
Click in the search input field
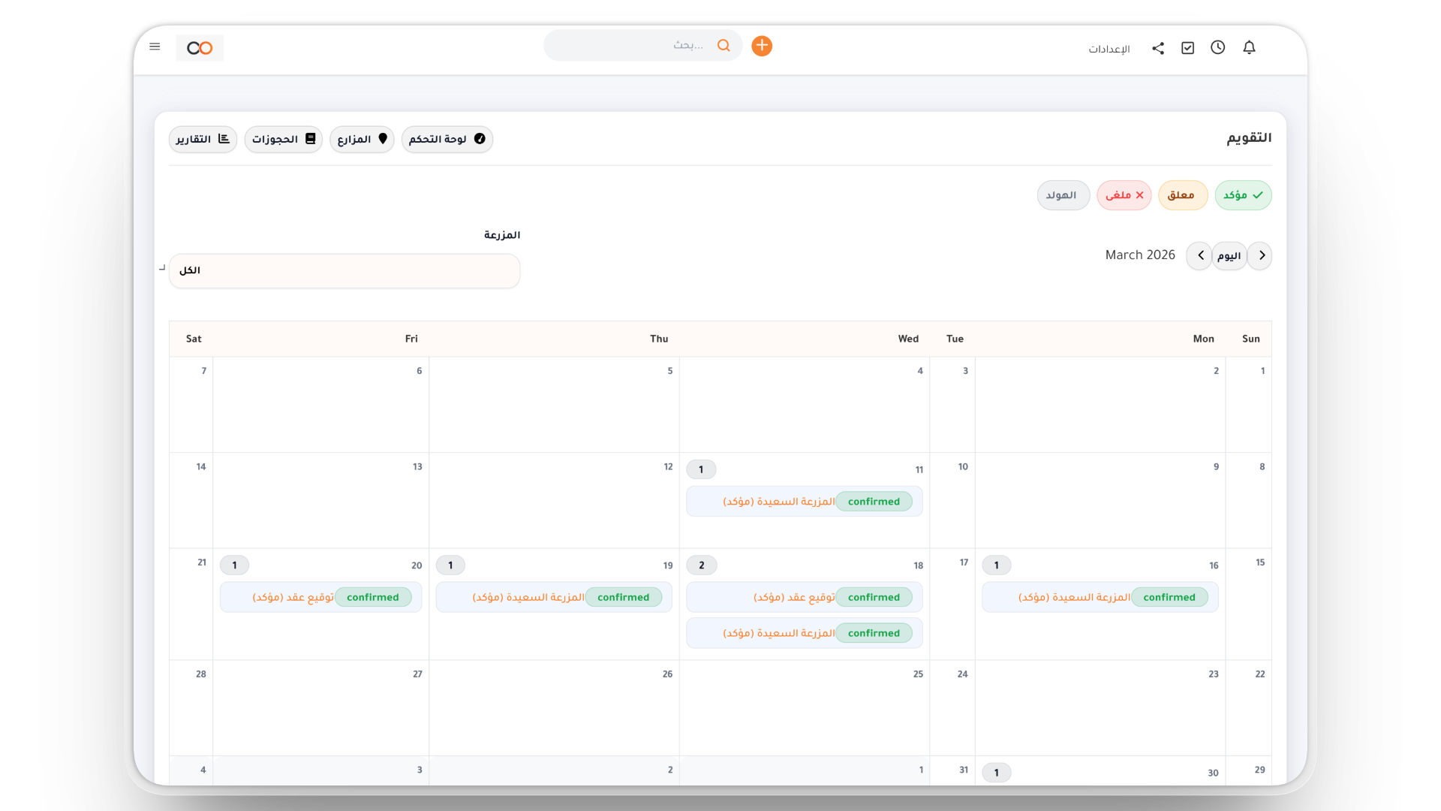click(630, 46)
